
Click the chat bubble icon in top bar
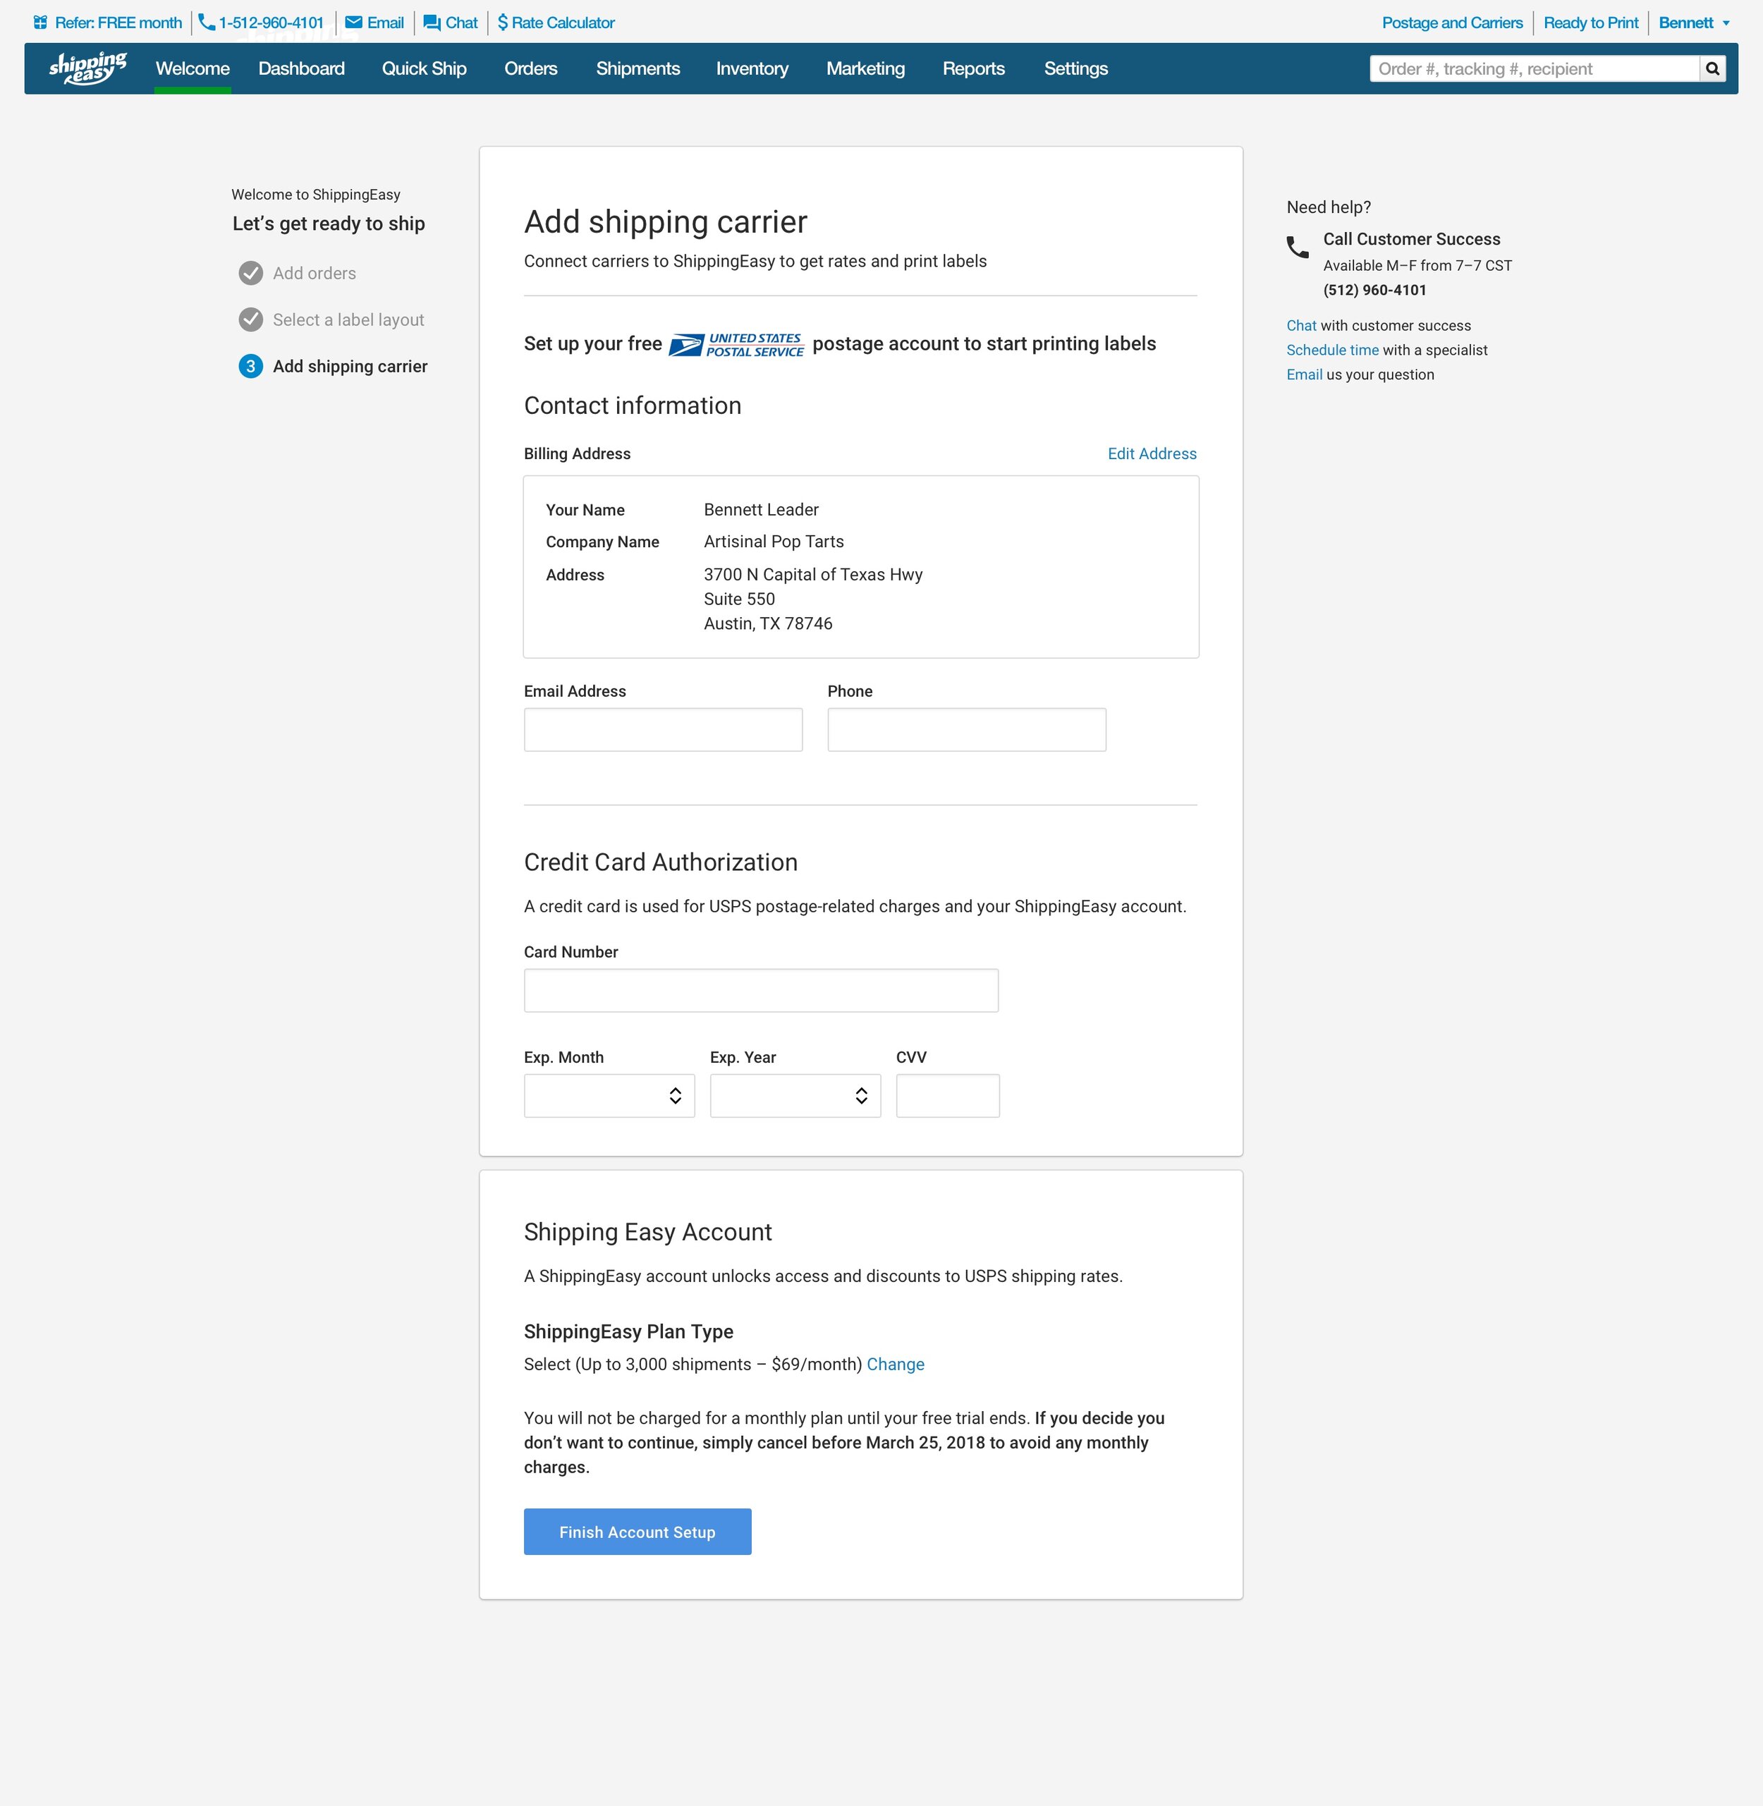click(x=432, y=23)
